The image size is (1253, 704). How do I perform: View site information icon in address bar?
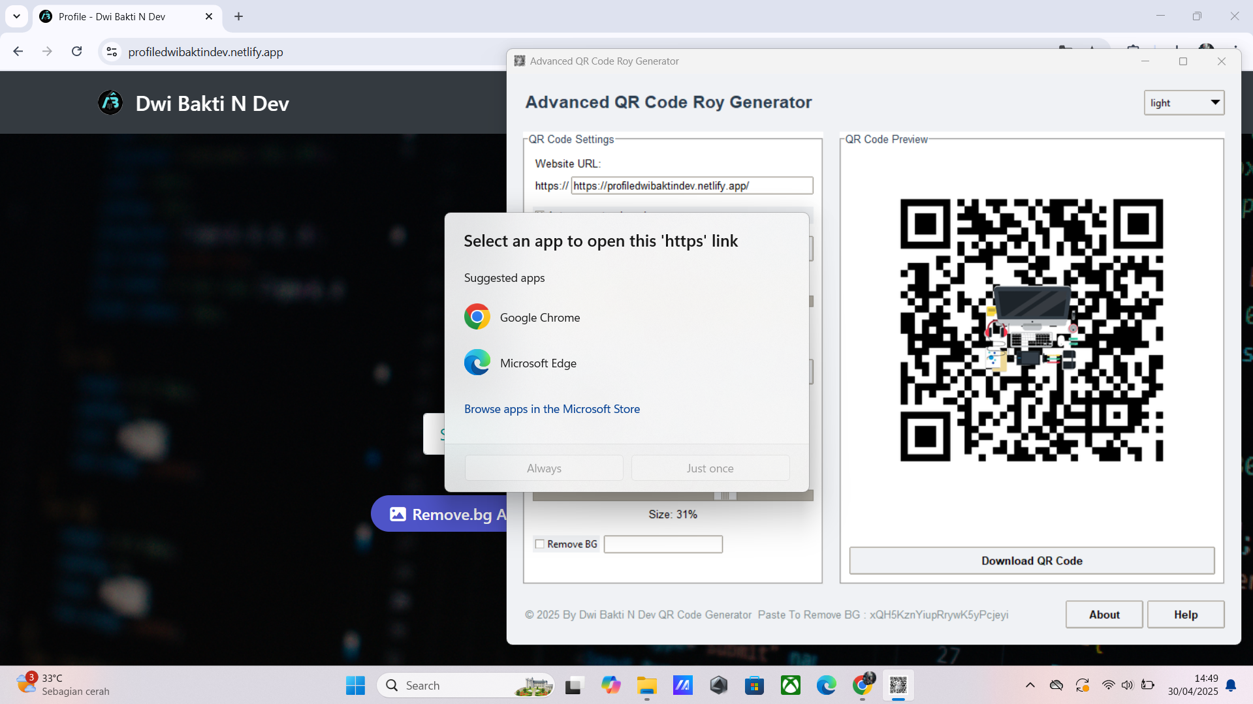112,52
